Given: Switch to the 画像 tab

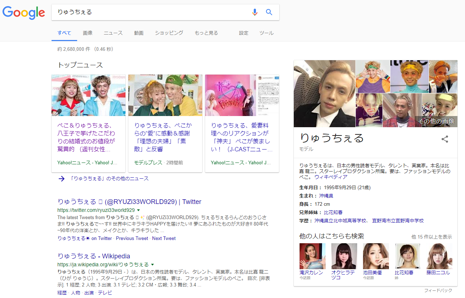Looking at the screenshot, I should (x=88, y=33).
